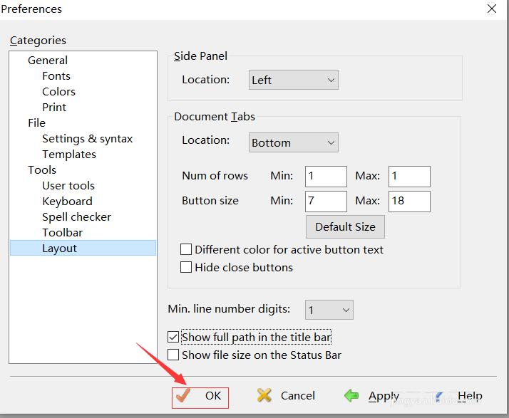
Task: Enable Different color for active button text
Action: 186,250
